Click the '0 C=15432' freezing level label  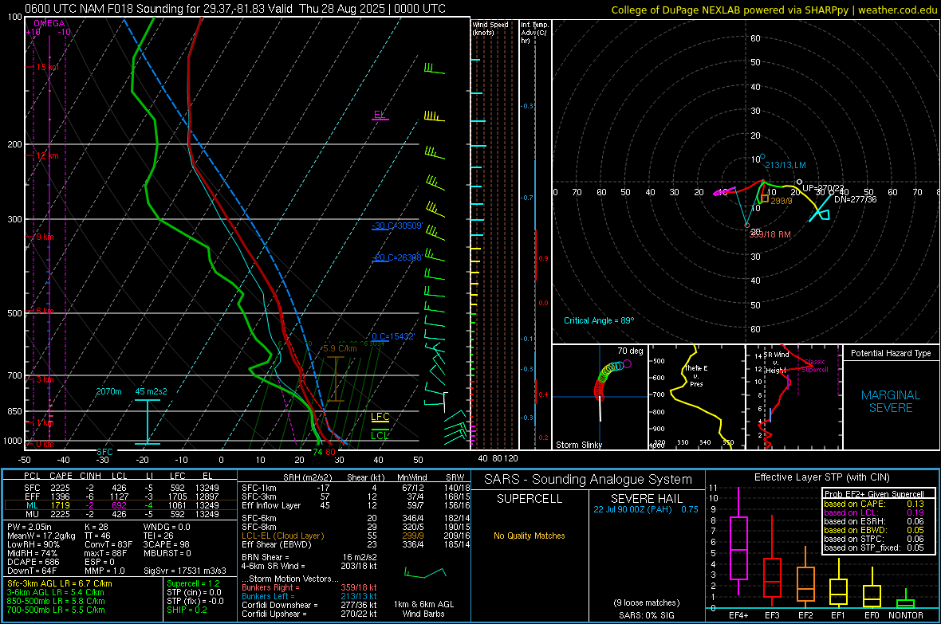(393, 336)
